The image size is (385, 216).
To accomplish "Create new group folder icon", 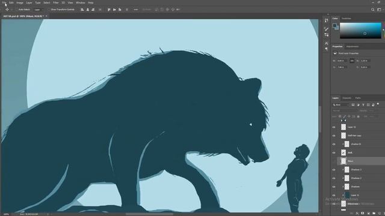I will click(374, 214).
